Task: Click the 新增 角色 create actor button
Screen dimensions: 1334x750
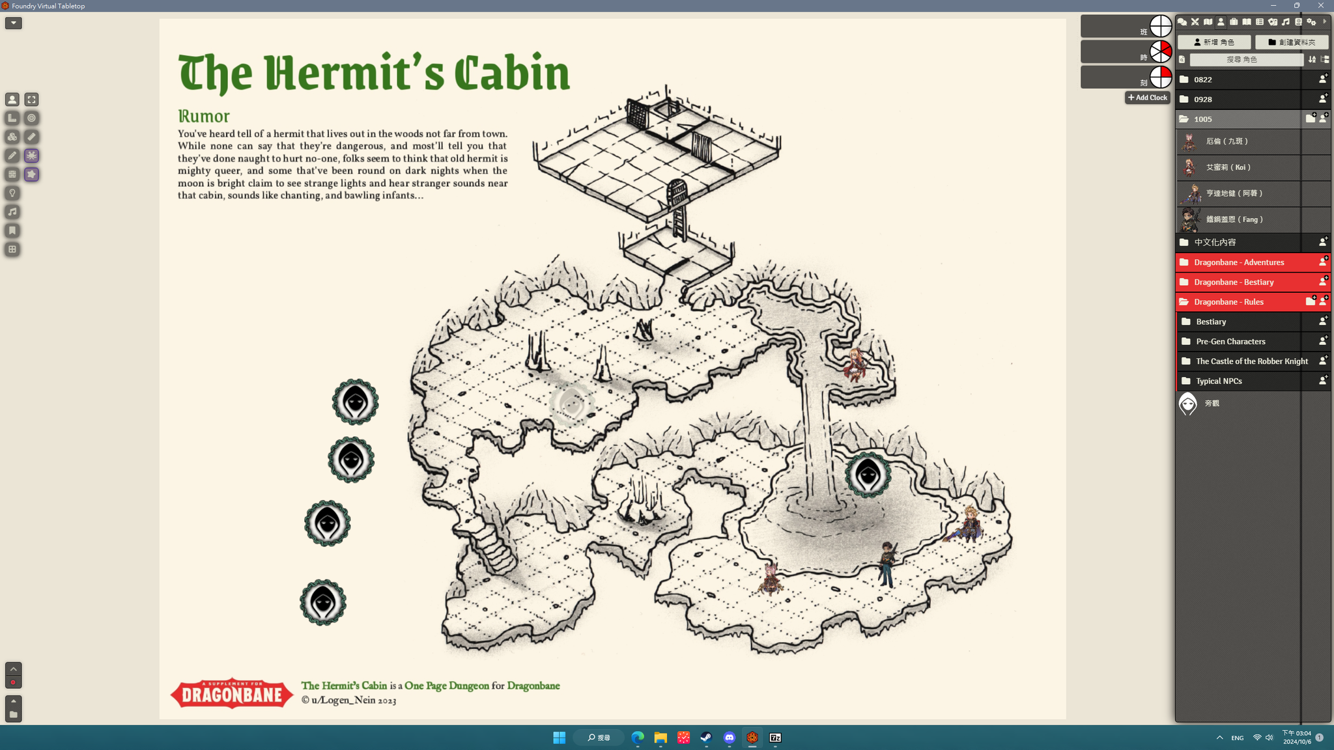Action: point(1214,42)
